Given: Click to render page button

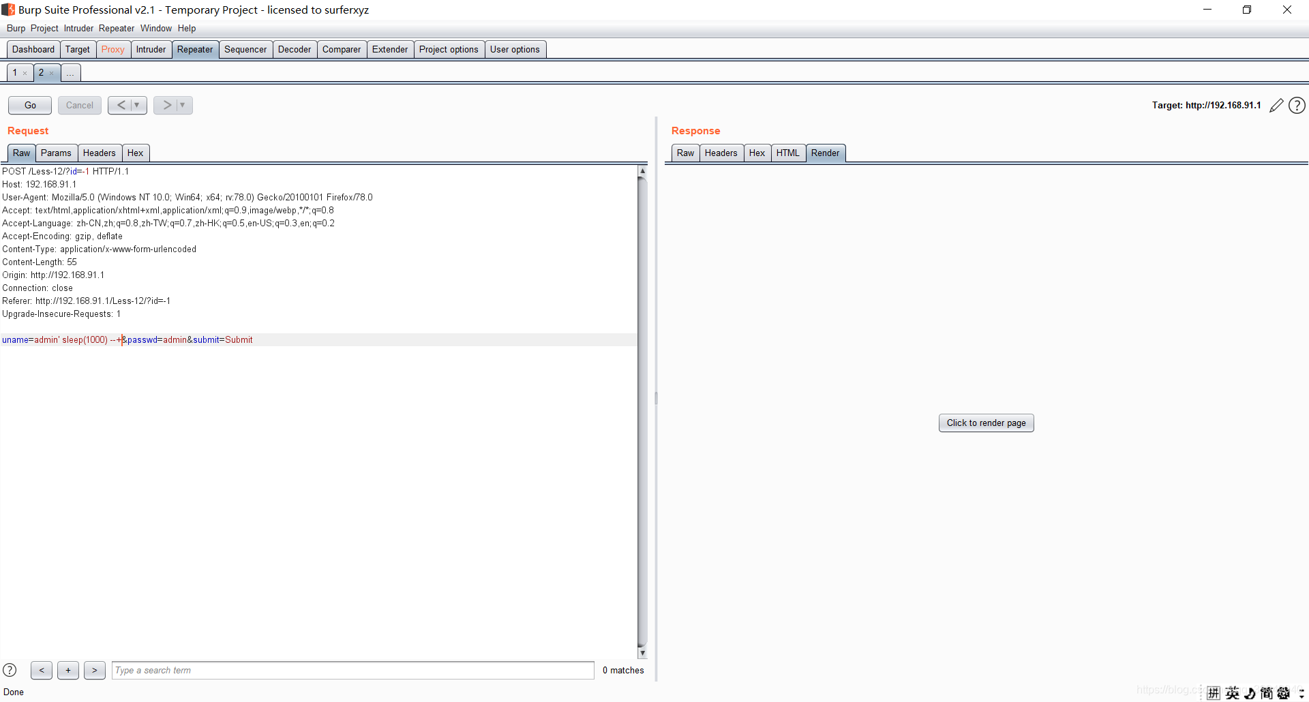Looking at the screenshot, I should click(986, 423).
